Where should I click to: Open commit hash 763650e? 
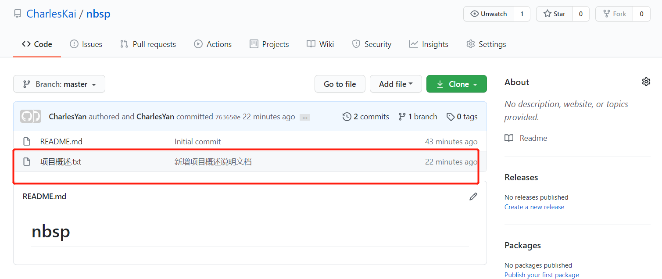228,117
